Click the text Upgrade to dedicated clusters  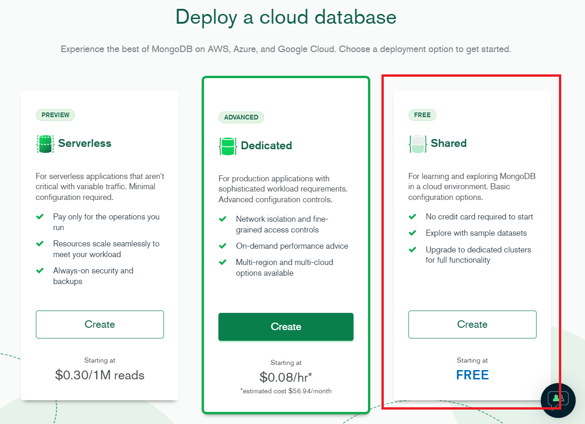tap(478, 255)
